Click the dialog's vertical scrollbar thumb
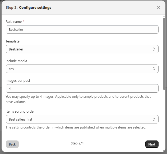 click(164, 53)
